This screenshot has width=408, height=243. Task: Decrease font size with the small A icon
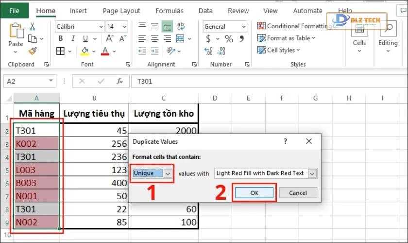[x=122, y=38]
